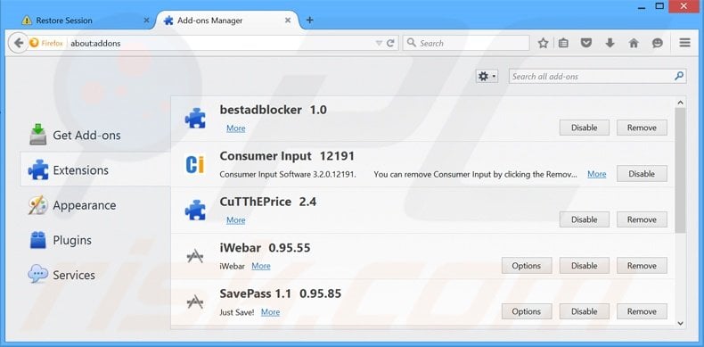Image resolution: width=704 pixels, height=347 pixels.
Task: Remove the SavePass 1.1 extension
Action: point(642,311)
